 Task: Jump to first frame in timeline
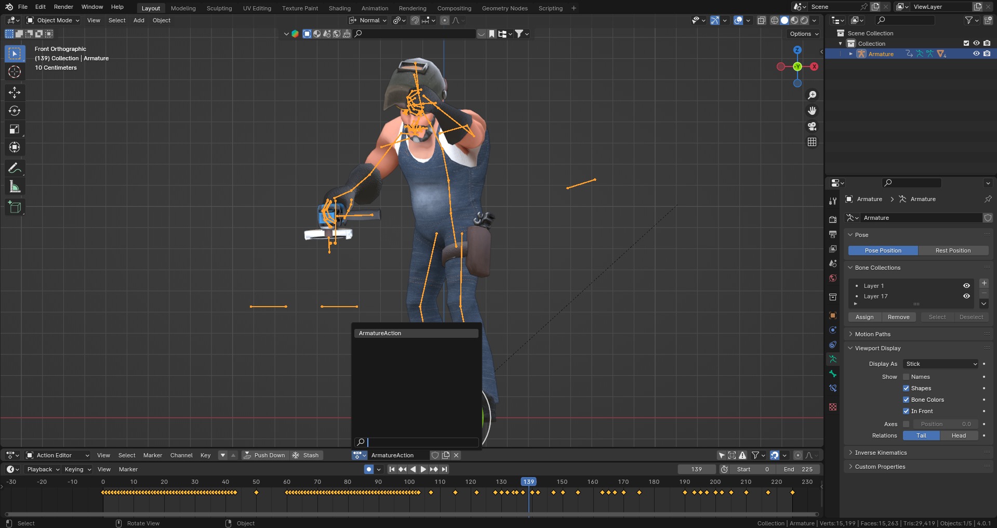[x=392, y=469]
